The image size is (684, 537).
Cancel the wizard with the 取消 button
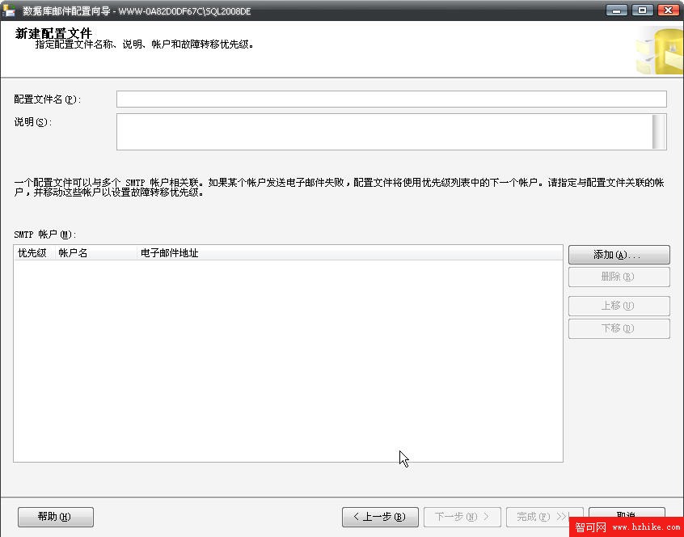(x=627, y=514)
